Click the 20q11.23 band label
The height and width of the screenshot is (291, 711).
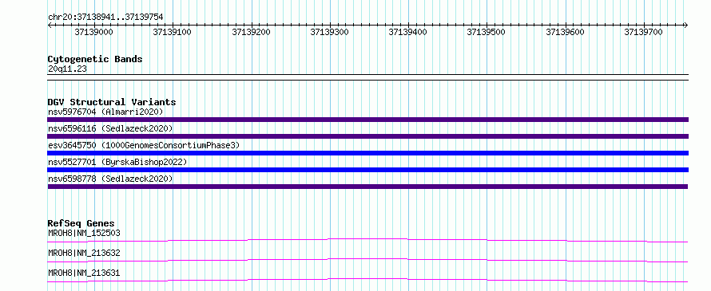[67, 69]
